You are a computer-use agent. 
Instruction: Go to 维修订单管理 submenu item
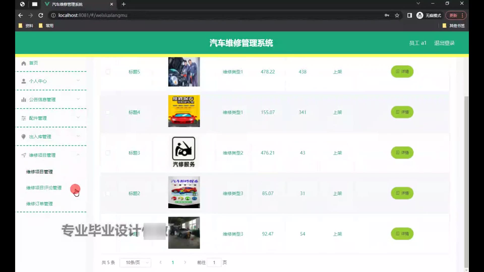[x=40, y=204]
